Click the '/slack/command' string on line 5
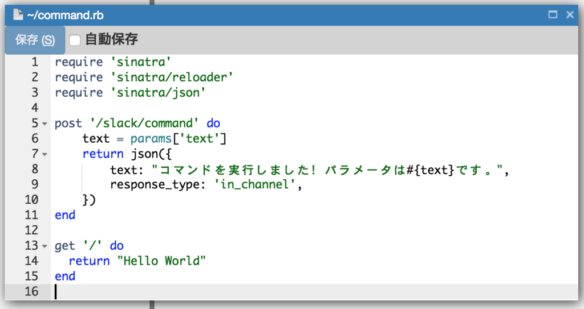This screenshot has width=584, height=309. tap(144, 123)
